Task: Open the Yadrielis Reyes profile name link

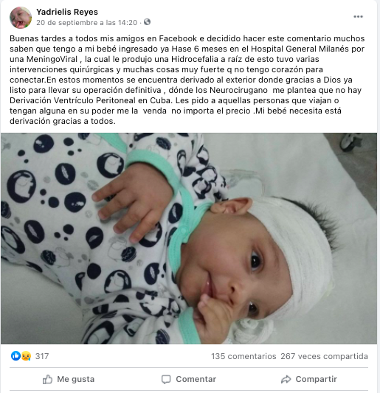Action: [x=67, y=12]
